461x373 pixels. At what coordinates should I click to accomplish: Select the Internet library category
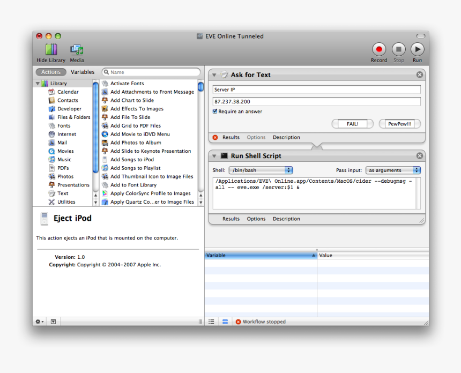[66, 134]
